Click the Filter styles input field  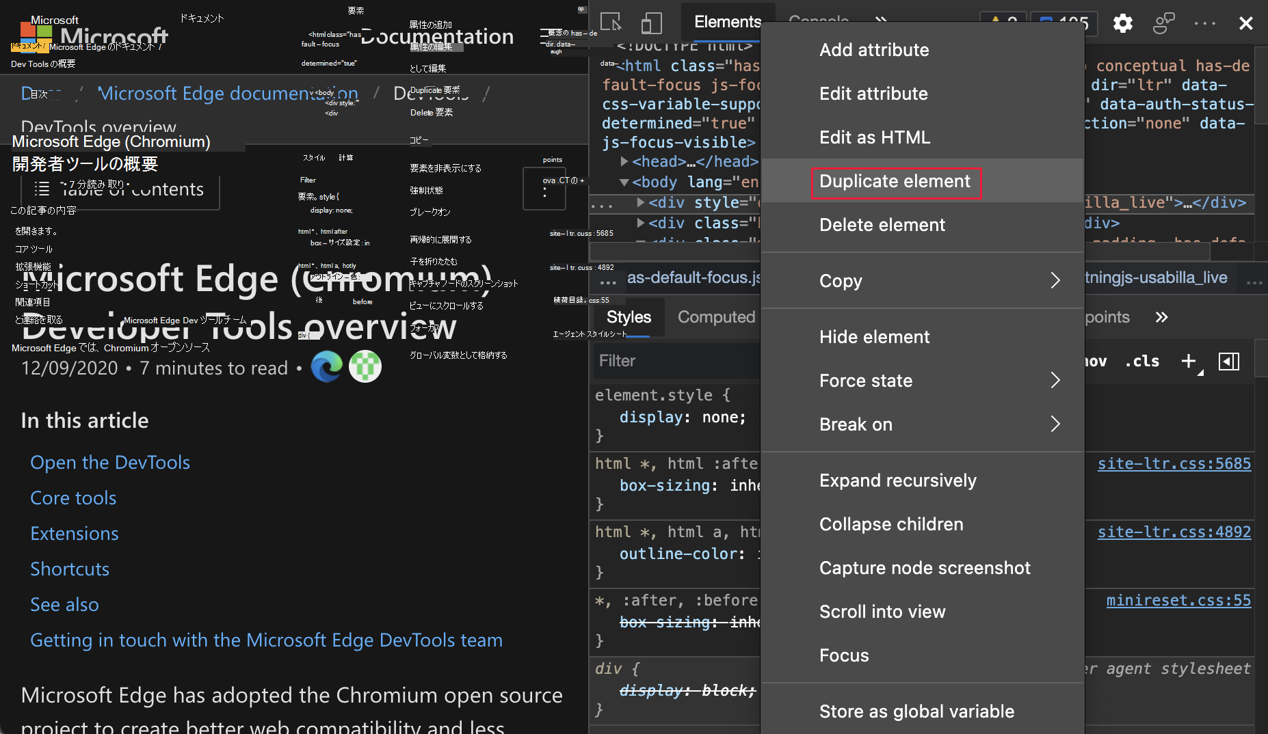point(676,361)
